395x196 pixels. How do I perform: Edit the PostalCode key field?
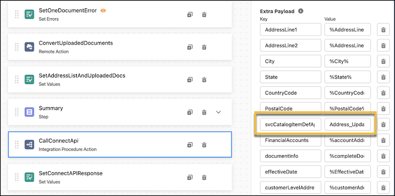coord(290,109)
